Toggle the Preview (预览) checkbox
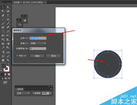The height and width of the screenshot is (105, 137). 17,56
